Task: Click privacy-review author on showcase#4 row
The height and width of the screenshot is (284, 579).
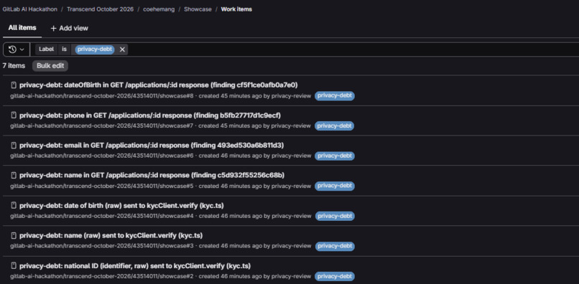Action: [292, 216]
